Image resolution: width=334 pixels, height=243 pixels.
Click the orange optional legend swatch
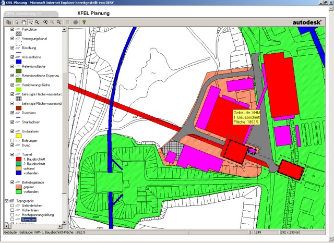[x=19, y=168]
